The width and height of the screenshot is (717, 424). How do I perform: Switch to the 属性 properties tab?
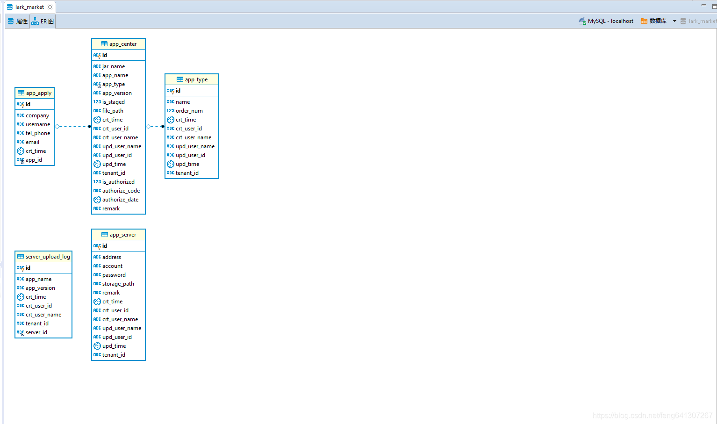point(18,21)
